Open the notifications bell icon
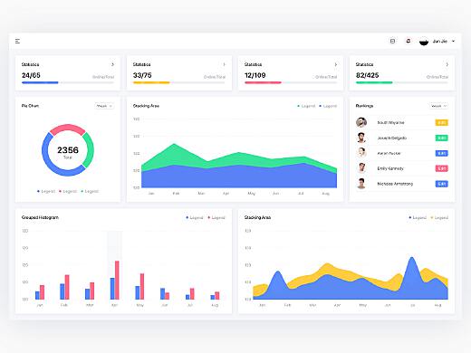This screenshot has height=353, width=471. click(409, 41)
